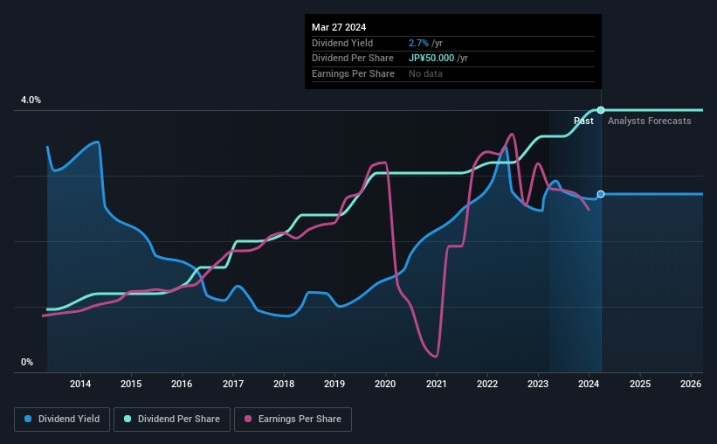Click the Earnings Per Share No data row
717x444 pixels.
point(453,73)
